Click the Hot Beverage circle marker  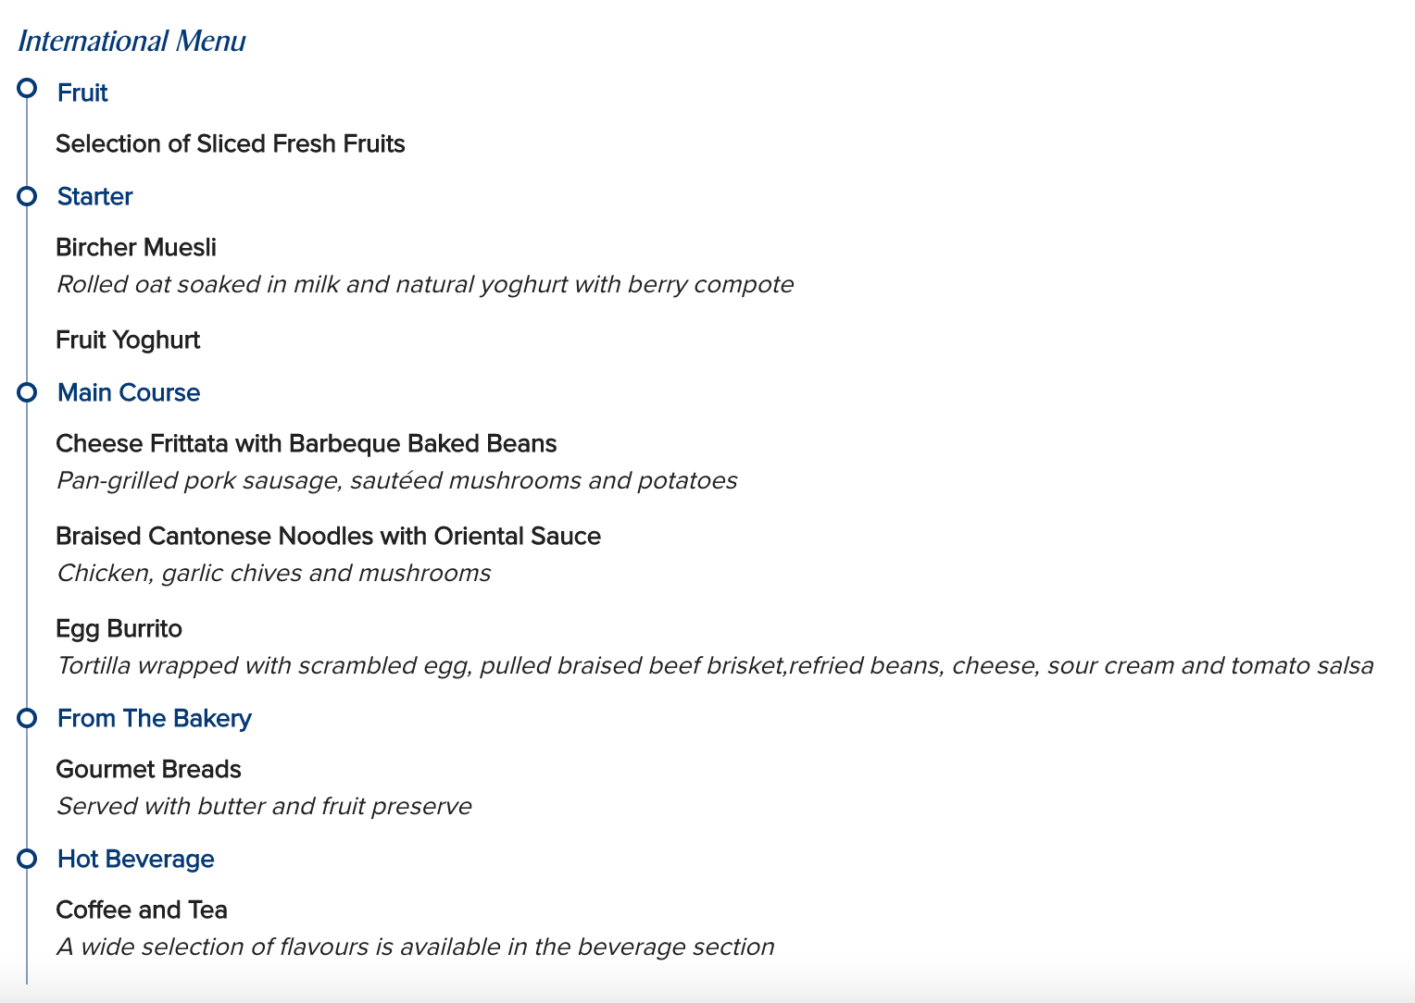coord(27,859)
